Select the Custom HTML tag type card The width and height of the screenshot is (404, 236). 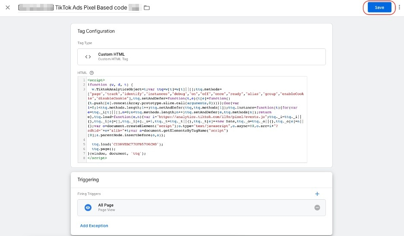pos(202,57)
